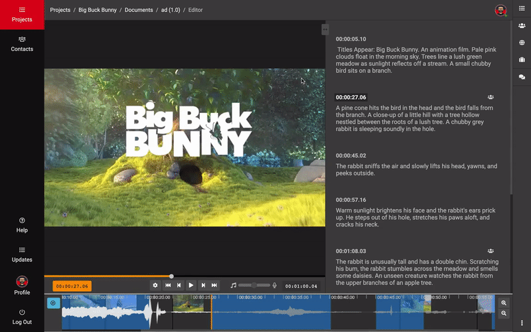Open the users group panel in sidebar
The height and width of the screenshot is (332, 531).
522,26
